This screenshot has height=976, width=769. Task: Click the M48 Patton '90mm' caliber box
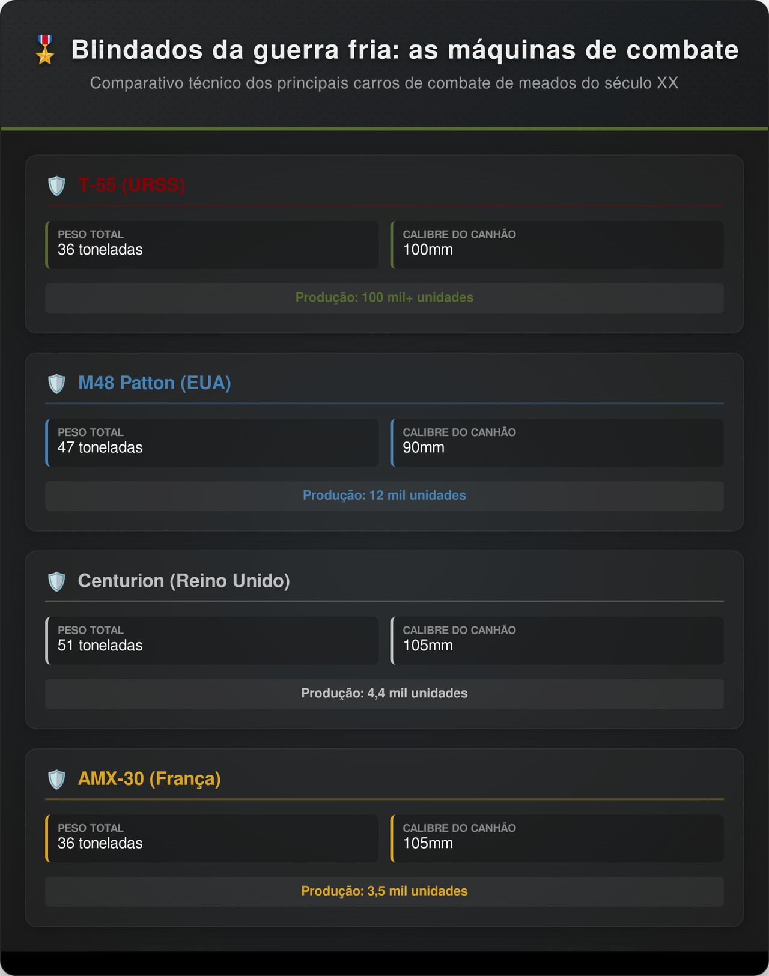click(x=557, y=443)
